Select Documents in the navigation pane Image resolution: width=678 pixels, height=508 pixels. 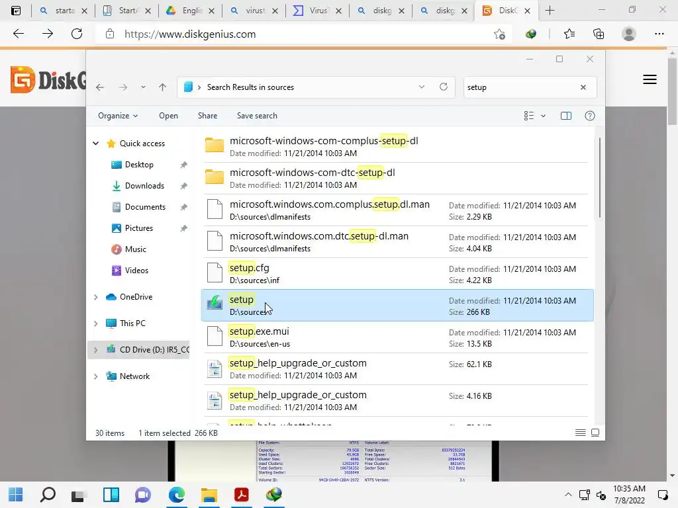[x=145, y=207]
